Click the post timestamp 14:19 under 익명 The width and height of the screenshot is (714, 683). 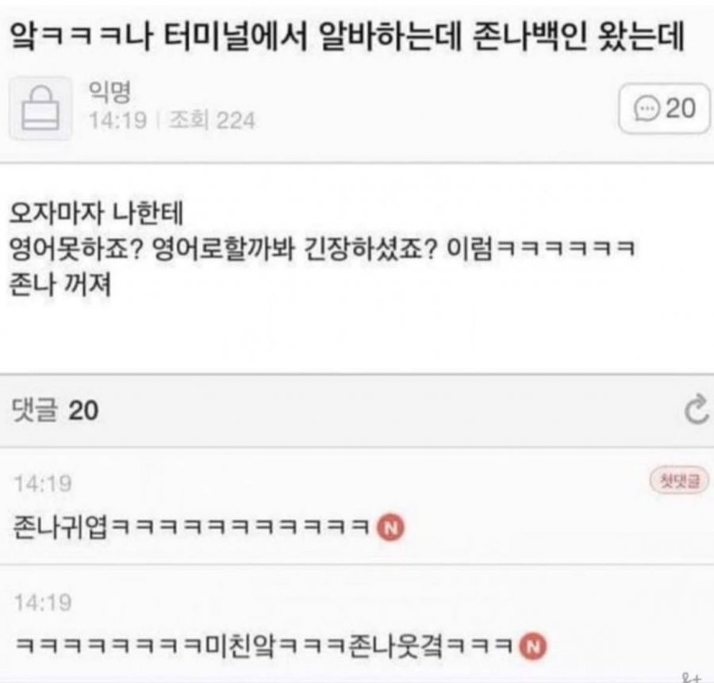click(118, 121)
